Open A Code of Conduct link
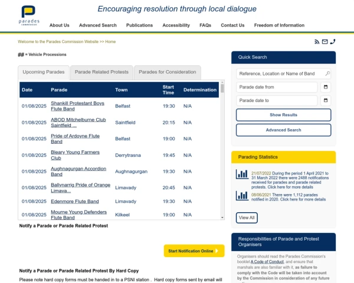Viewport: 354px width, 283px height. coord(267,262)
